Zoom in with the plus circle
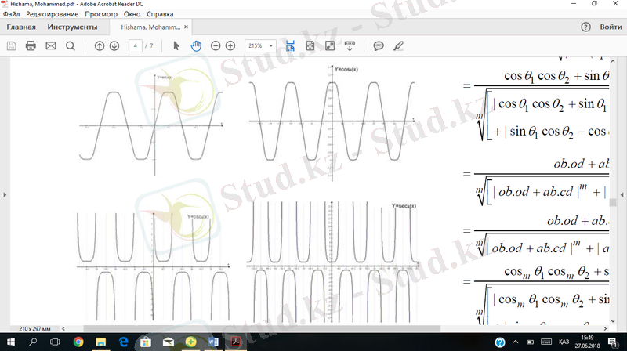The image size is (627, 351). (230, 46)
